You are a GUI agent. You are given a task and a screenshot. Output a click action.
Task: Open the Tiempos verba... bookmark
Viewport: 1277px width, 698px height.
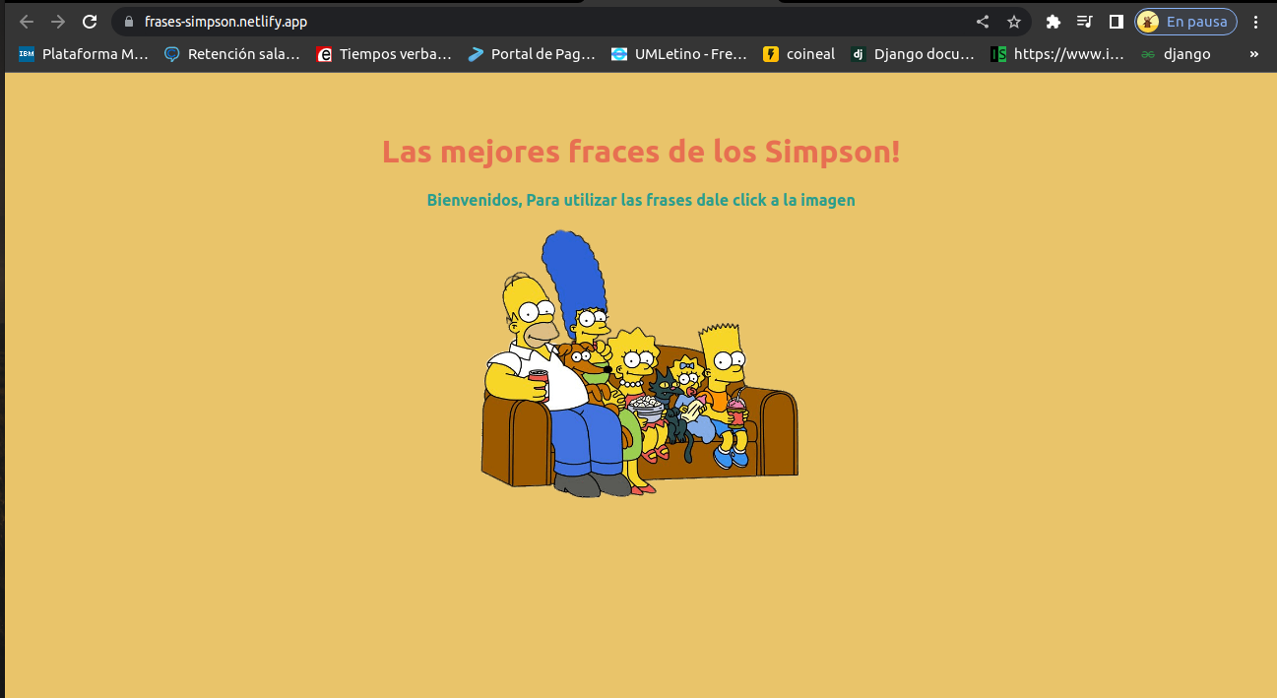click(384, 54)
